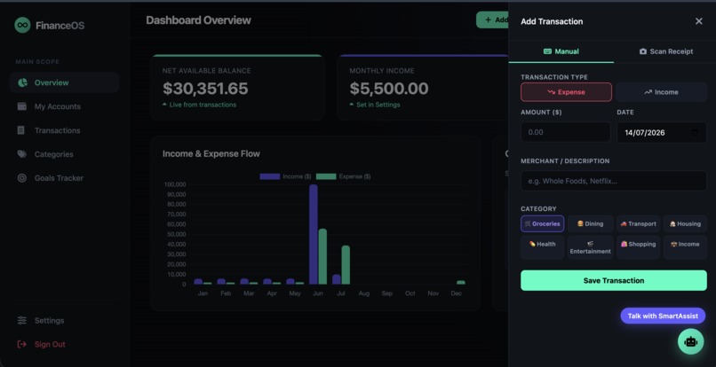Click the keyboard icon on Manual tab
The image size is (716, 367).
(547, 51)
